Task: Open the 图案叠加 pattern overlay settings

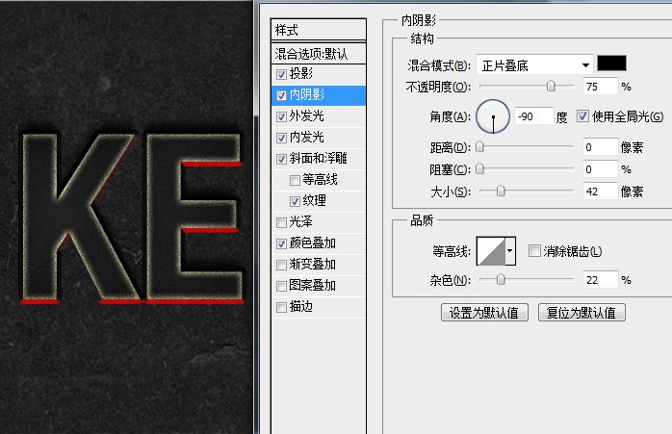Action: tap(313, 286)
